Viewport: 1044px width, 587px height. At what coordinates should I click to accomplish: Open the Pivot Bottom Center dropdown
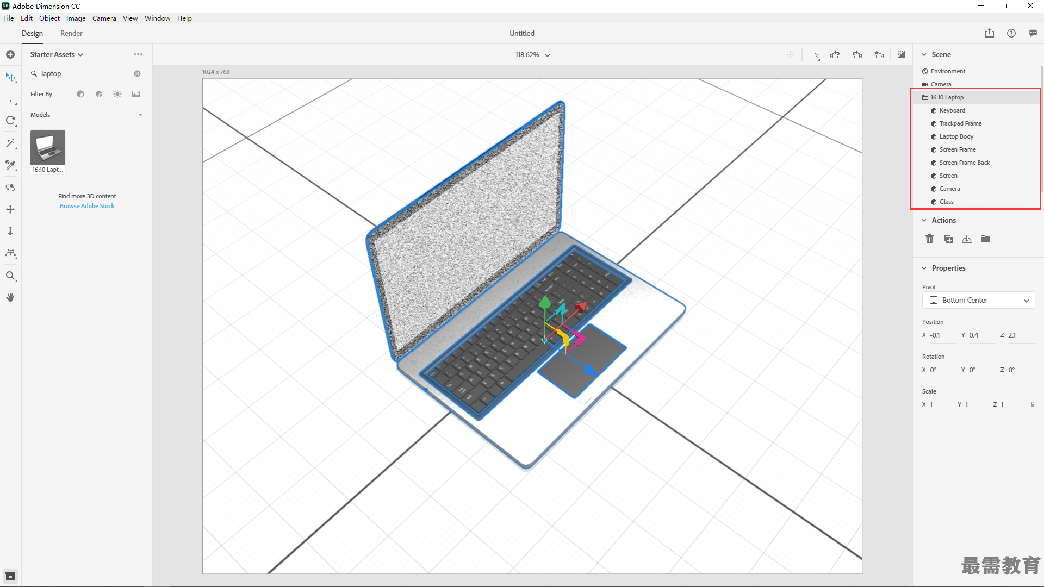(978, 301)
